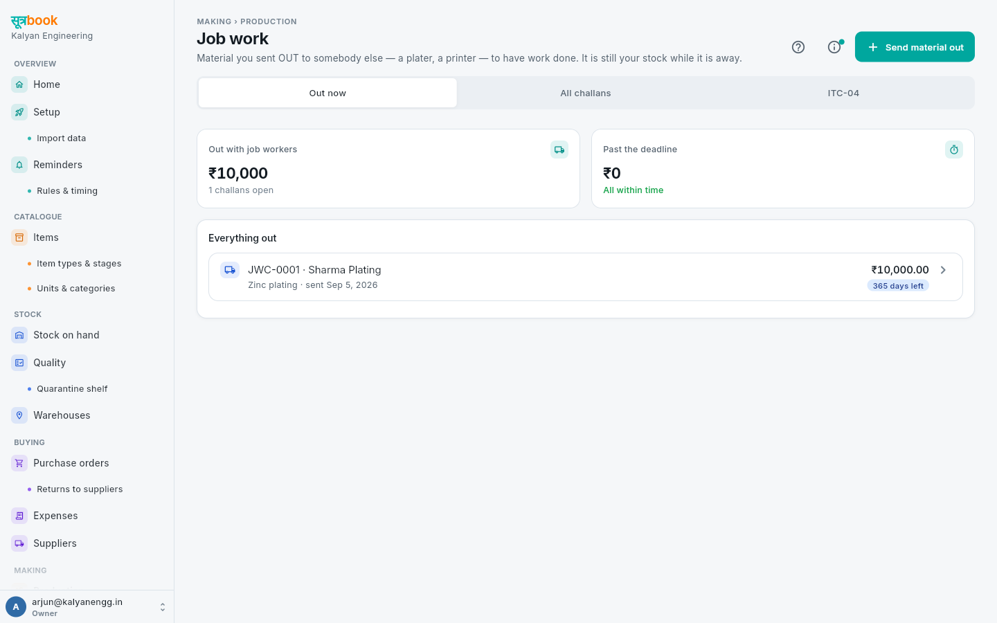This screenshot has width=997, height=623.
Task: Click the MAKING breadcrumb
Action: (214, 21)
